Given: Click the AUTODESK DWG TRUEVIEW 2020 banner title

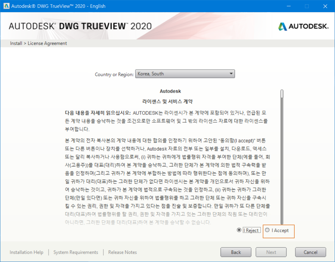Looking at the screenshot, I should point(80,26).
